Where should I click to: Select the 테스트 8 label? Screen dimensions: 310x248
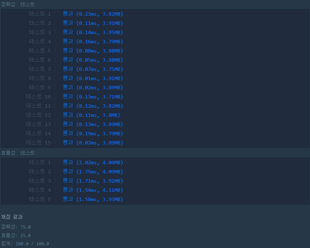pos(40,78)
